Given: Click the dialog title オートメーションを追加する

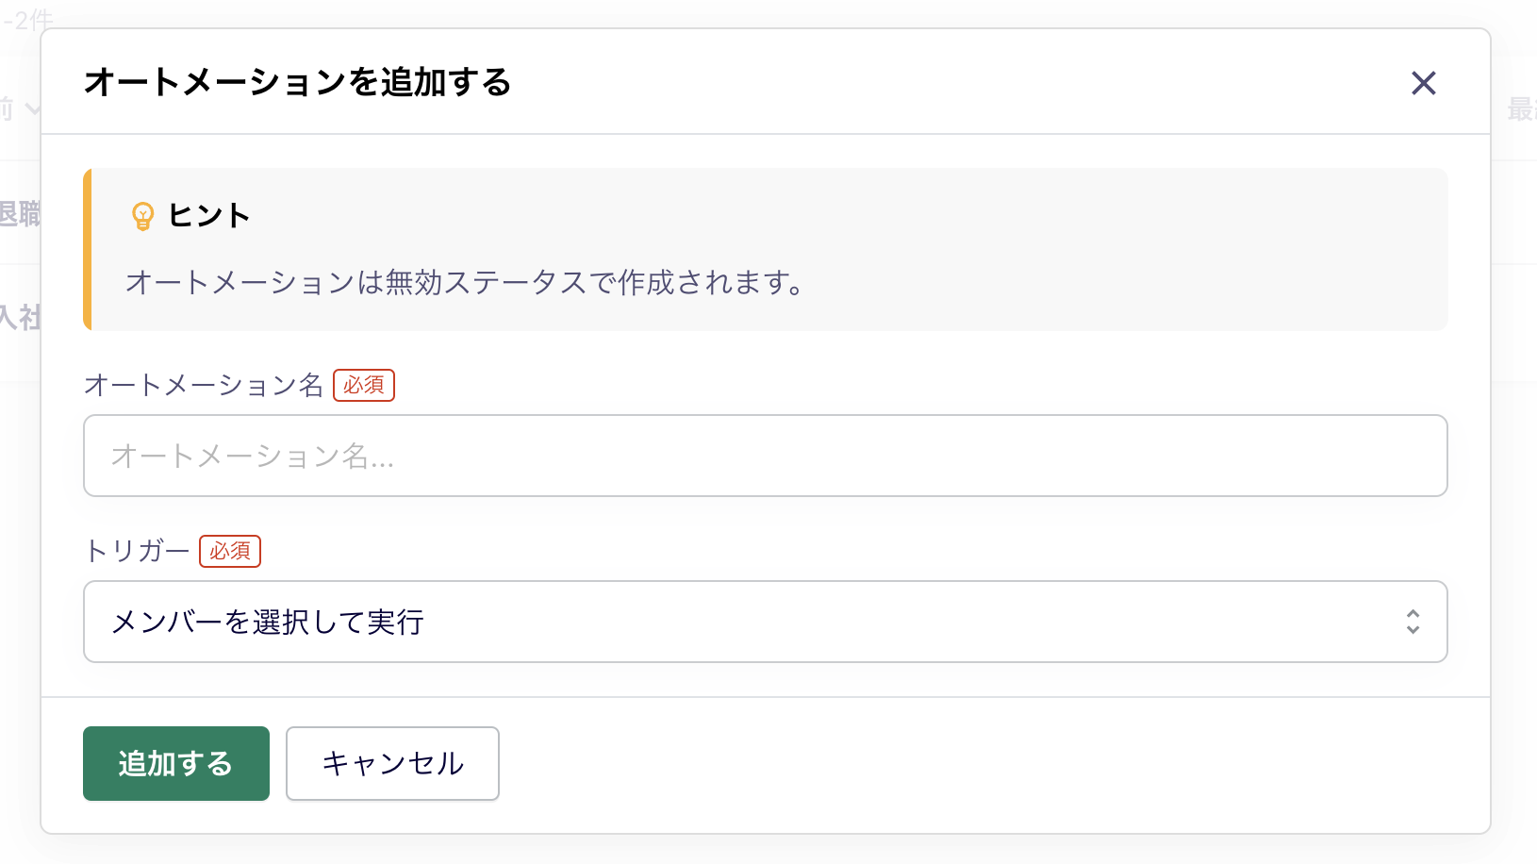Looking at the screenshot, I should click(298, 83).
